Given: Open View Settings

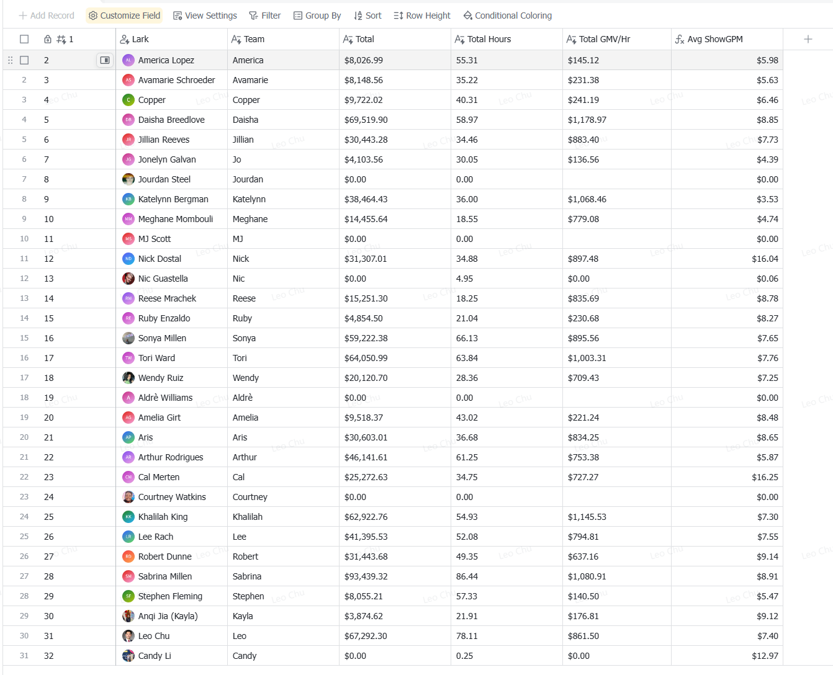Looking at the screenshot, I should 205,16.
